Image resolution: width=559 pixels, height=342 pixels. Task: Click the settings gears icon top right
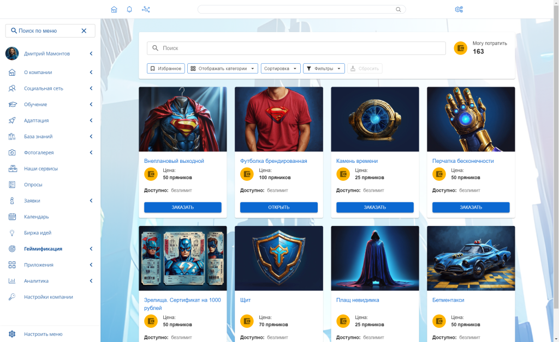[x=459, y=9]
